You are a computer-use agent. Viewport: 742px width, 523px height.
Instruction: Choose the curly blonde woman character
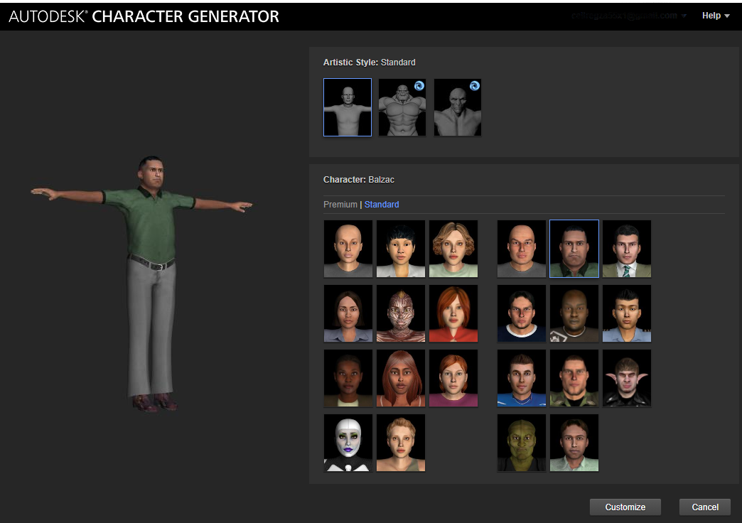point(453,249)
